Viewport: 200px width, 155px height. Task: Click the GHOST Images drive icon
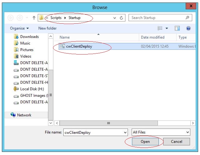16,96
